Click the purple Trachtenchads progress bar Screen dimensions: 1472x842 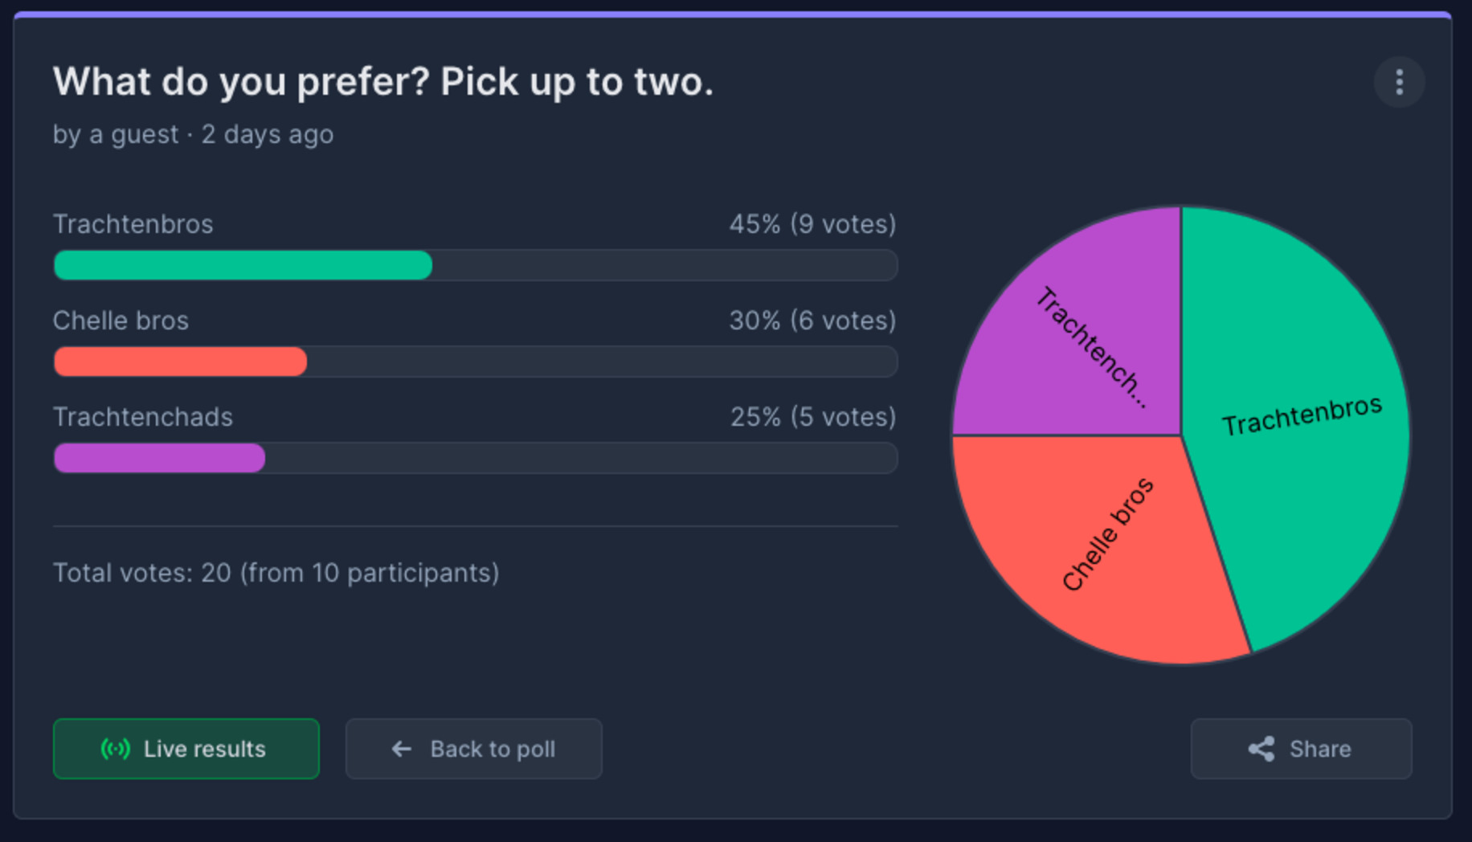[159, 458]
